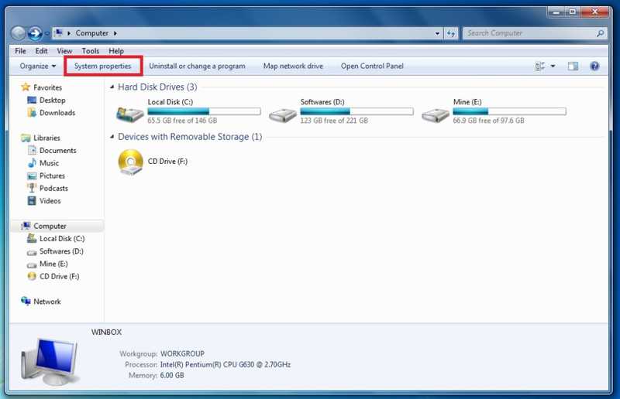
Task: Click the refresh icon beside address bar
Action: [452, 33]
